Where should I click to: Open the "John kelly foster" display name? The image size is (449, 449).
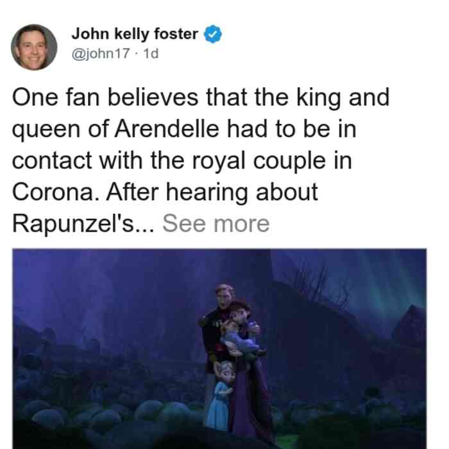pyautogui.click(x=135, y=34)
